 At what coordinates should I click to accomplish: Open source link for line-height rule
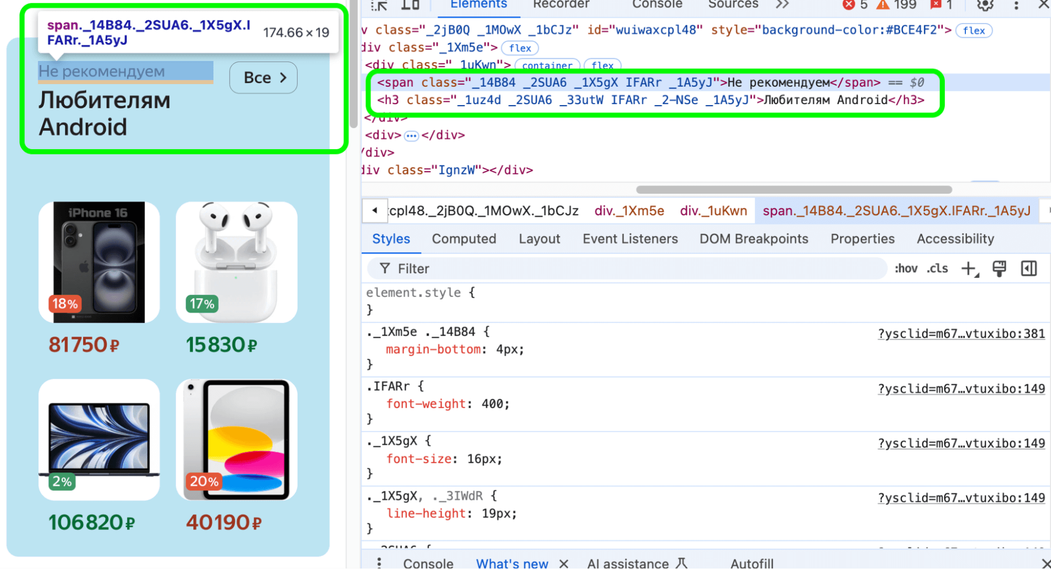pos(961,499)
